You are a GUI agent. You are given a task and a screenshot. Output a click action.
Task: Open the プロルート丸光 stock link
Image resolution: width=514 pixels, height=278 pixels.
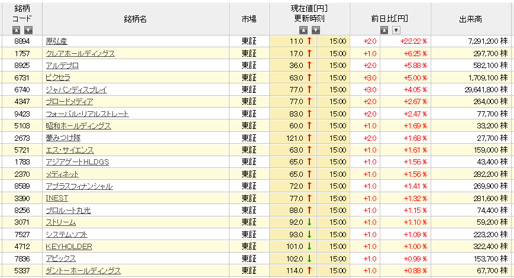click(x=68, y=211)
